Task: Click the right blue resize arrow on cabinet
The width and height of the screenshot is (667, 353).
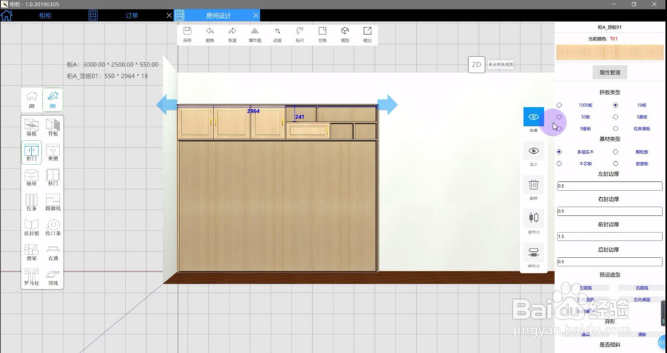Action: point(387,105)
